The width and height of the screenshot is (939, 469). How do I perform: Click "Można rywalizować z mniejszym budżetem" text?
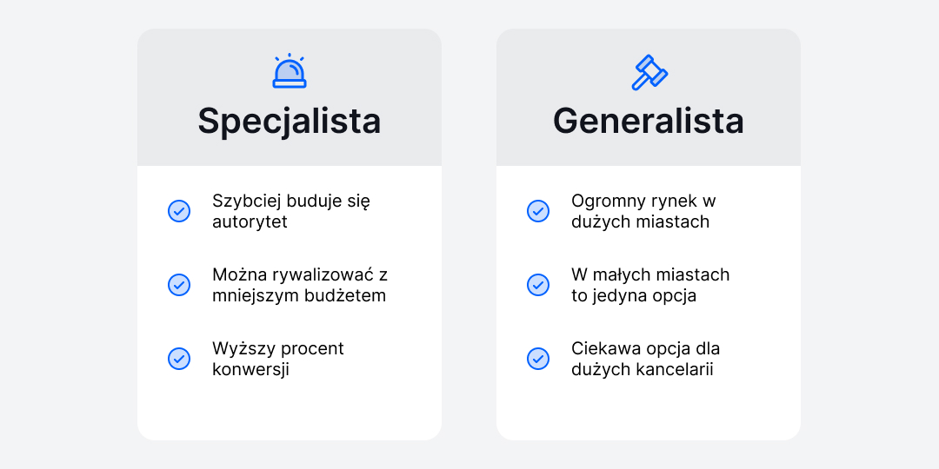(x=299, y=285)
